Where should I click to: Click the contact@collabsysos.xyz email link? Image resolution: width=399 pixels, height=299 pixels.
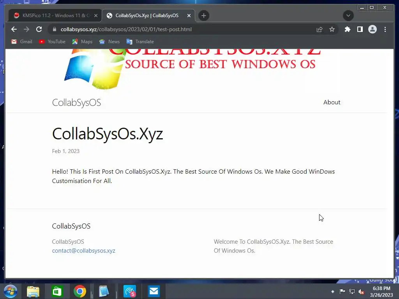83,251
